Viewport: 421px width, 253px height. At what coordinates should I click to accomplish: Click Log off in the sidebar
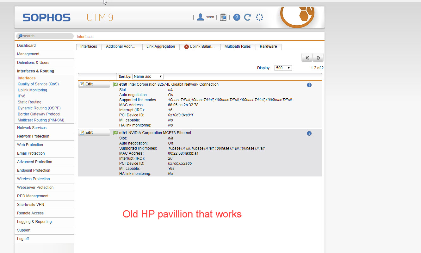tap(44, 239)
